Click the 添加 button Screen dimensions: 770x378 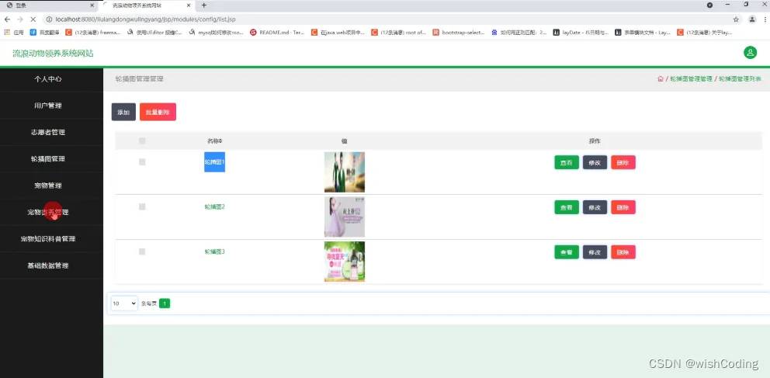[x=123, y=112]
